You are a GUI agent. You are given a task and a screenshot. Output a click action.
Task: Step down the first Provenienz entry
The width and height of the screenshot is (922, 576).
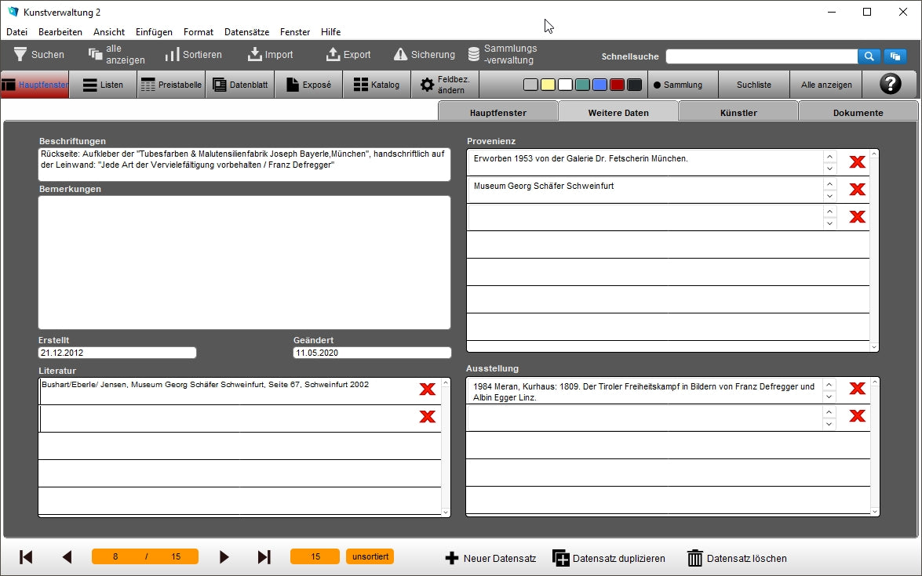pos(829,168)
